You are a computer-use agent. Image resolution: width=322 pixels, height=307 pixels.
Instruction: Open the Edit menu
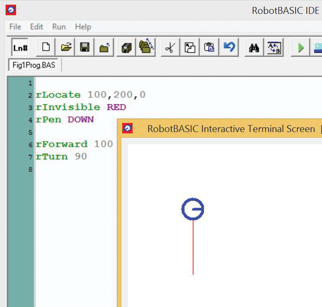point(36,27)
